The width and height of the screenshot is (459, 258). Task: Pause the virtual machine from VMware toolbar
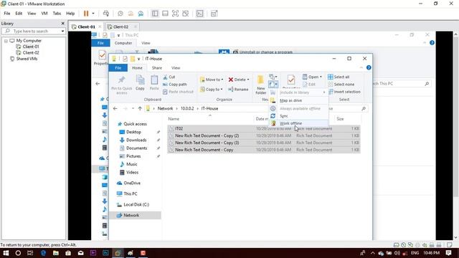tap(86, 14)
